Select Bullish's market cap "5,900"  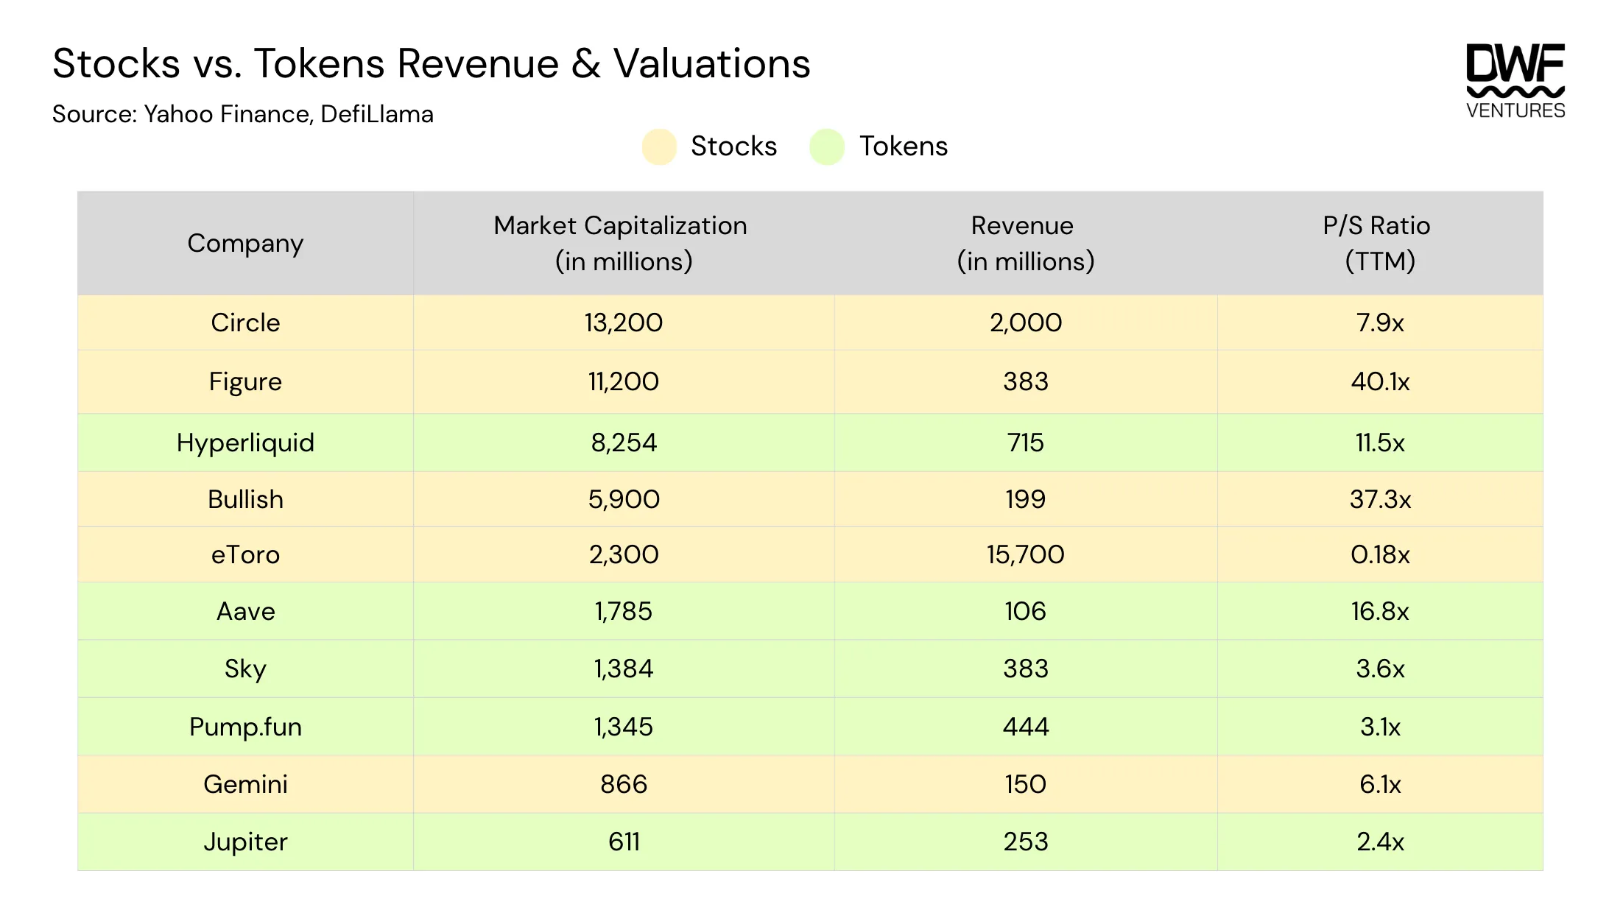pyautogui.click(x=624, y=499)
